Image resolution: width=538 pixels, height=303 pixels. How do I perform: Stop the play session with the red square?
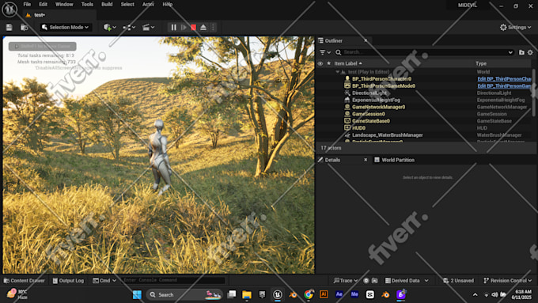coord(194,28)
